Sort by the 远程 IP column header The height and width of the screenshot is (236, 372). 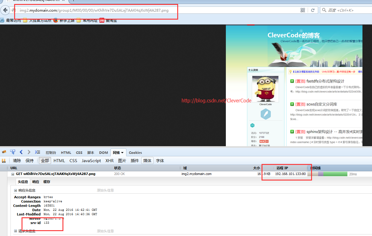(x=290, y=168)
